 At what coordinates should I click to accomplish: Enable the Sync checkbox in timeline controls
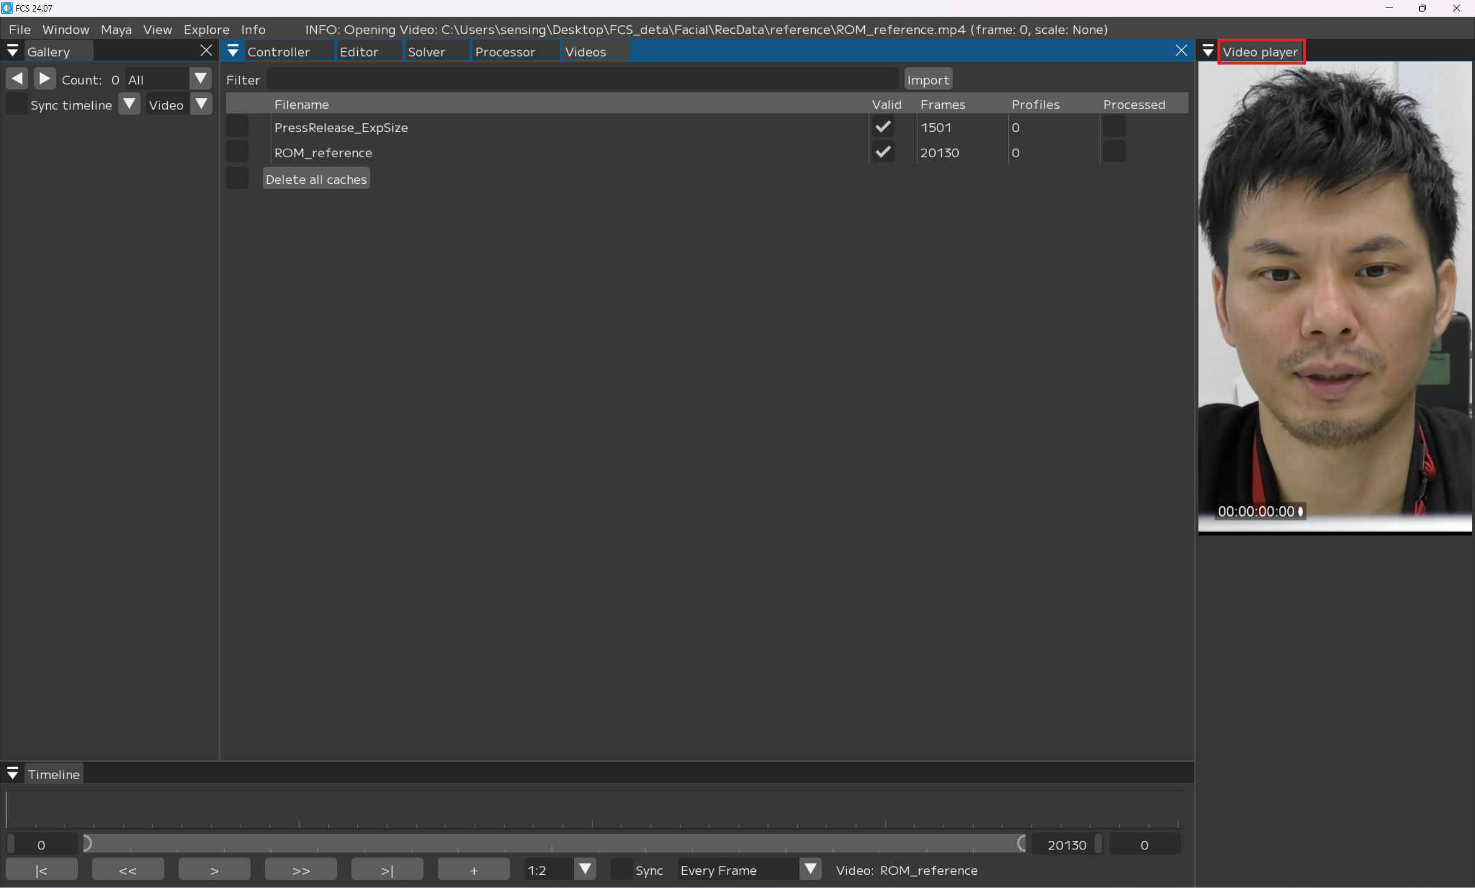pyautogui.click(x=622, y=870)
